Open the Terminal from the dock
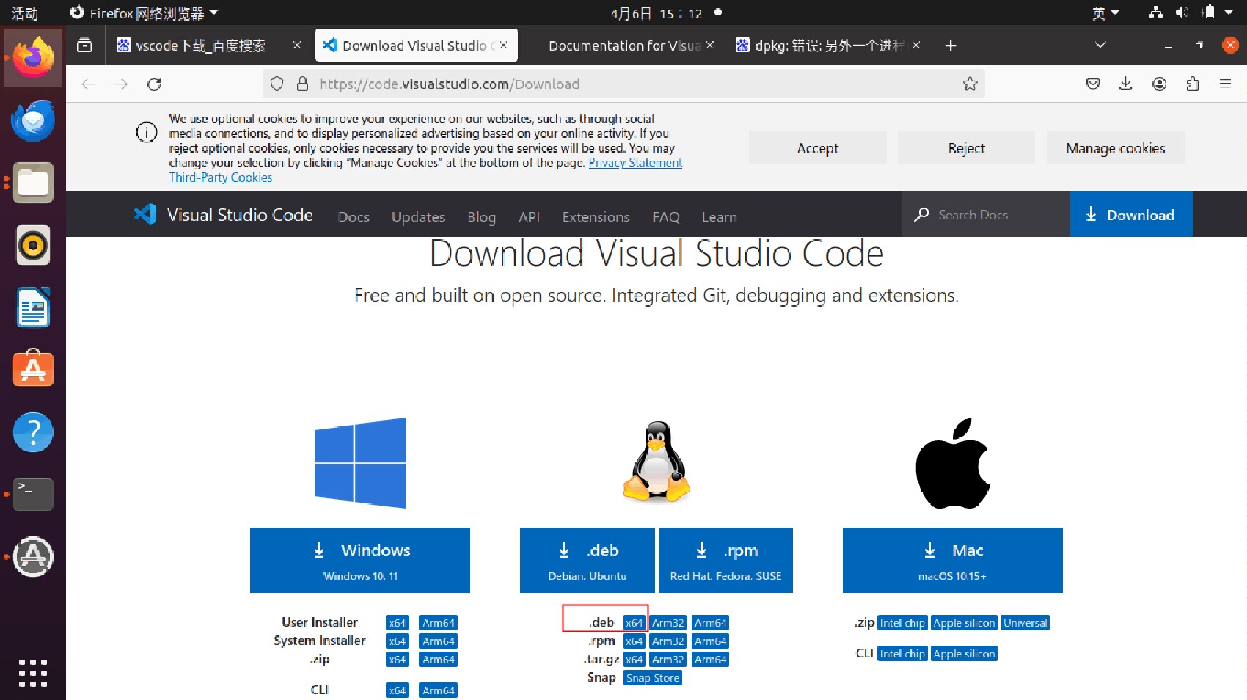The width and height of the screenshot is (1247, 700). point(33,494)
